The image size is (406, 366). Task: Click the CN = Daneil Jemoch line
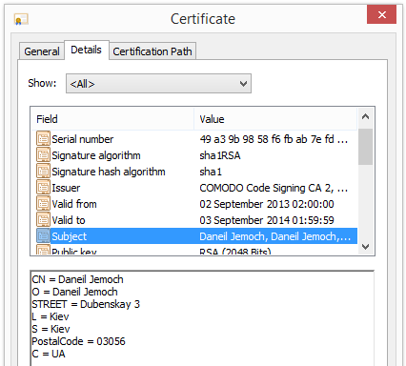77,279
